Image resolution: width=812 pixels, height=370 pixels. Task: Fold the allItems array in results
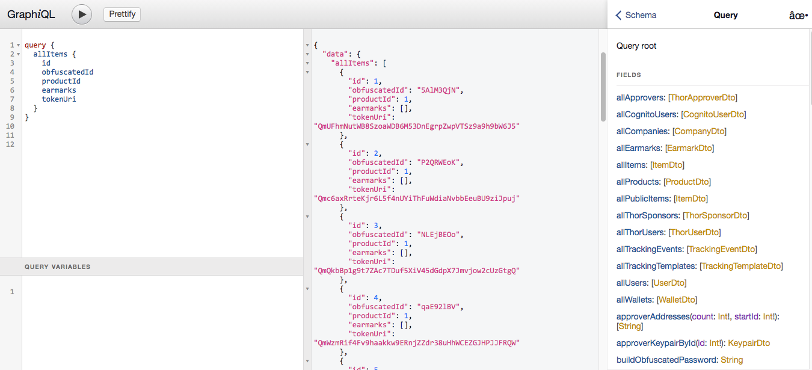point(308,63)
